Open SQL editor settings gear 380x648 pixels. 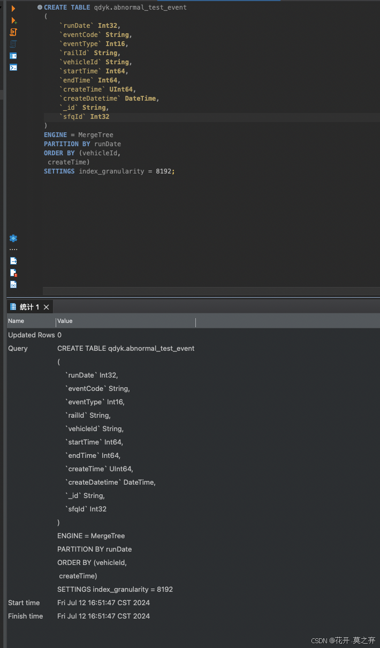tap(13, 238)
